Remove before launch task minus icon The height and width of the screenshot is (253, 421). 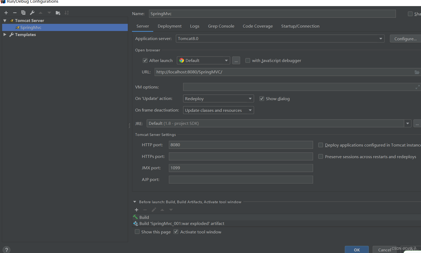[145, 210]
